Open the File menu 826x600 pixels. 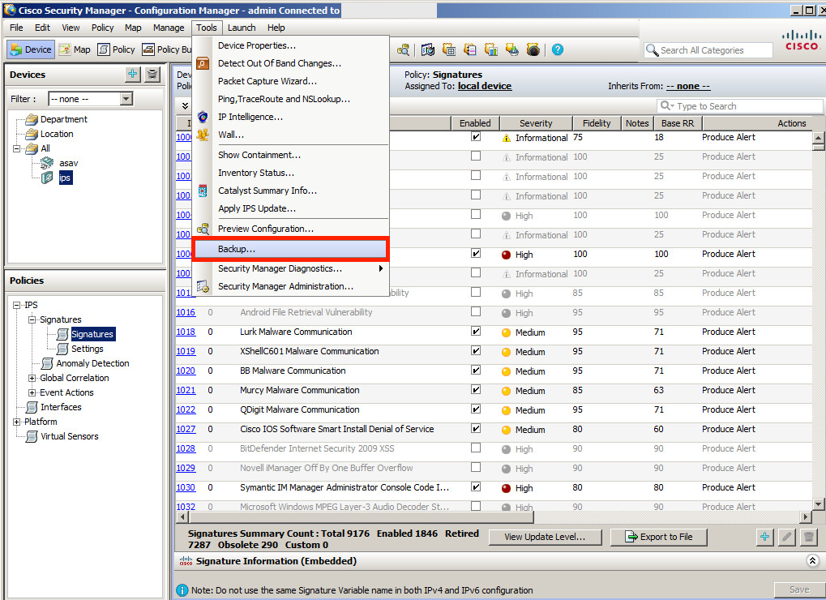(x=16, y=28)
